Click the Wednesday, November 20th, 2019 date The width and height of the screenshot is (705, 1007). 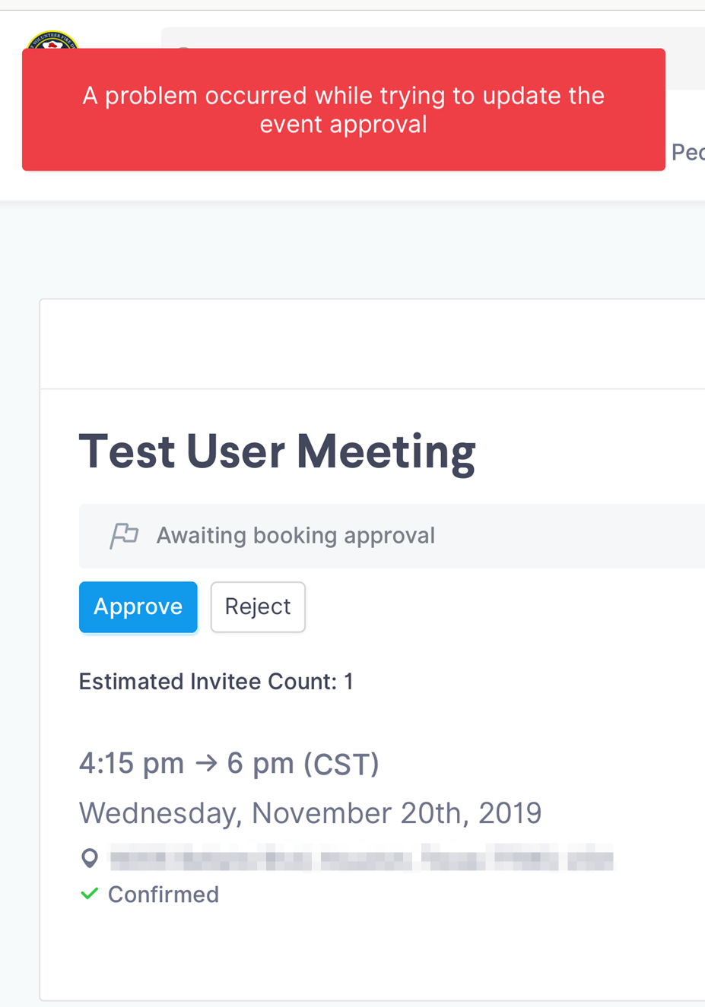point(310,813)
